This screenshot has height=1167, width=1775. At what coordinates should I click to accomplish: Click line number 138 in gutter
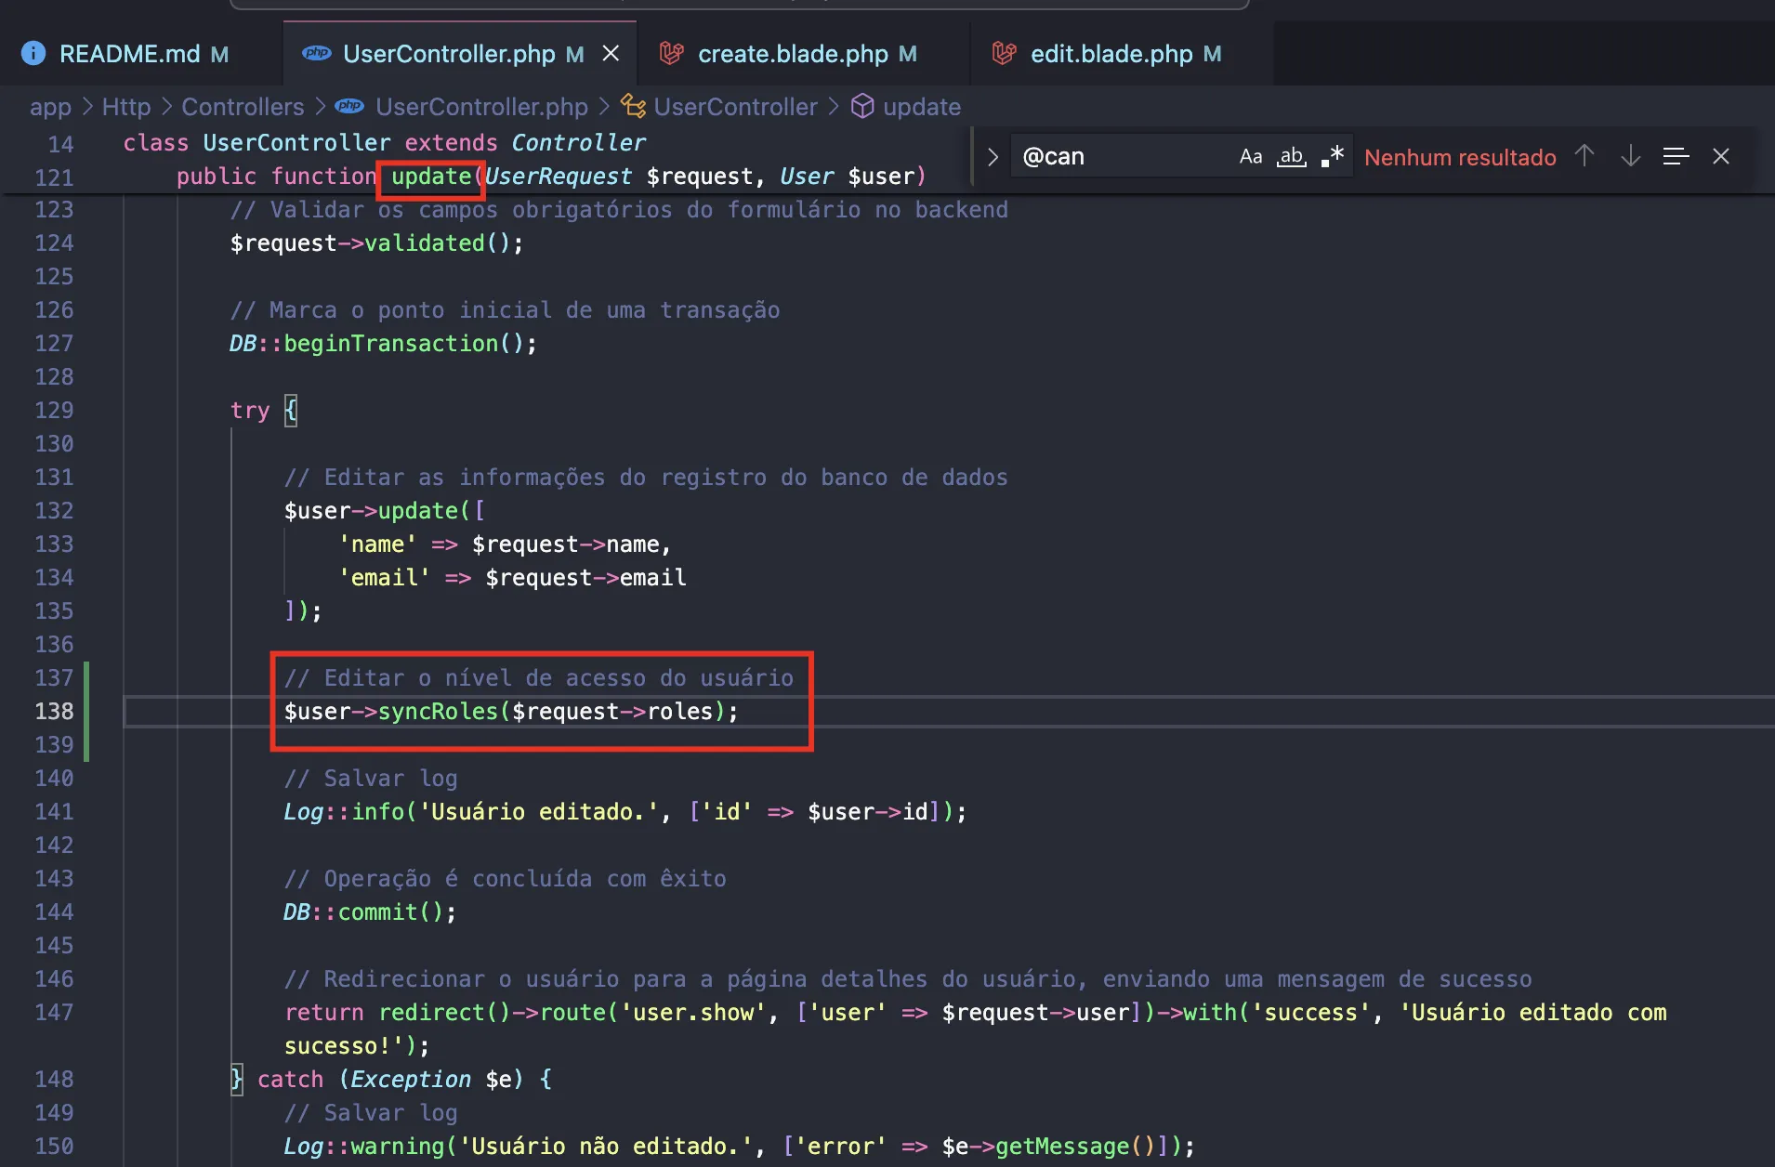pos(54,712)
